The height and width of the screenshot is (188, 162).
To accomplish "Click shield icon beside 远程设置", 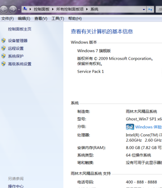I will (4, 48).
